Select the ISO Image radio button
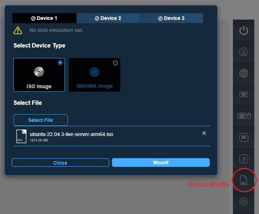 [x=60, y=63]
